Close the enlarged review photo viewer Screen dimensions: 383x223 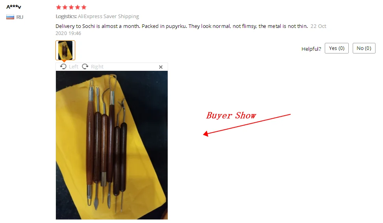coord(161,67)
